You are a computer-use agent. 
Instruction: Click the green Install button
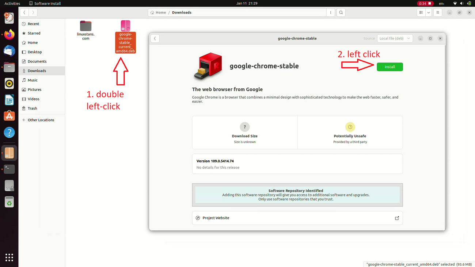tap(389, 66)
